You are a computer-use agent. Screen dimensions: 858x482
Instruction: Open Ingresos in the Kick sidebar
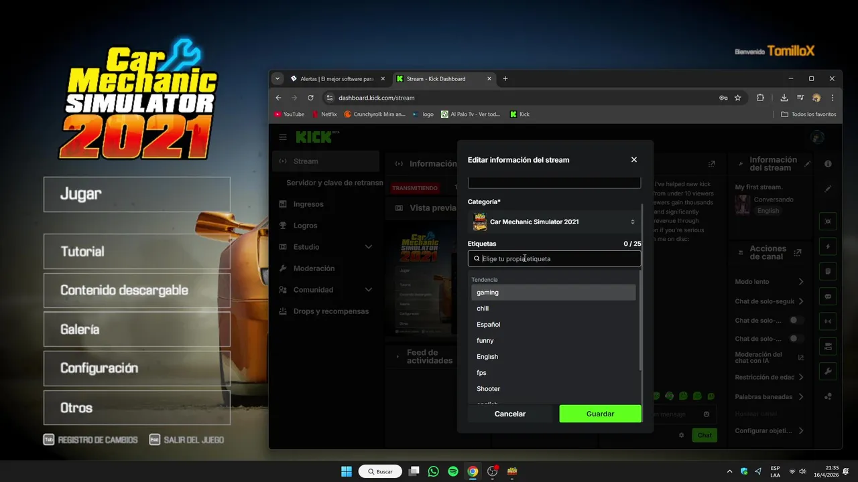(x=326, y=204)
